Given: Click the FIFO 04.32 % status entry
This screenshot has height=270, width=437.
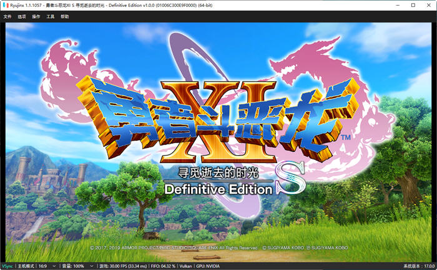Looking at the screenshot, I should coord(163,266).
